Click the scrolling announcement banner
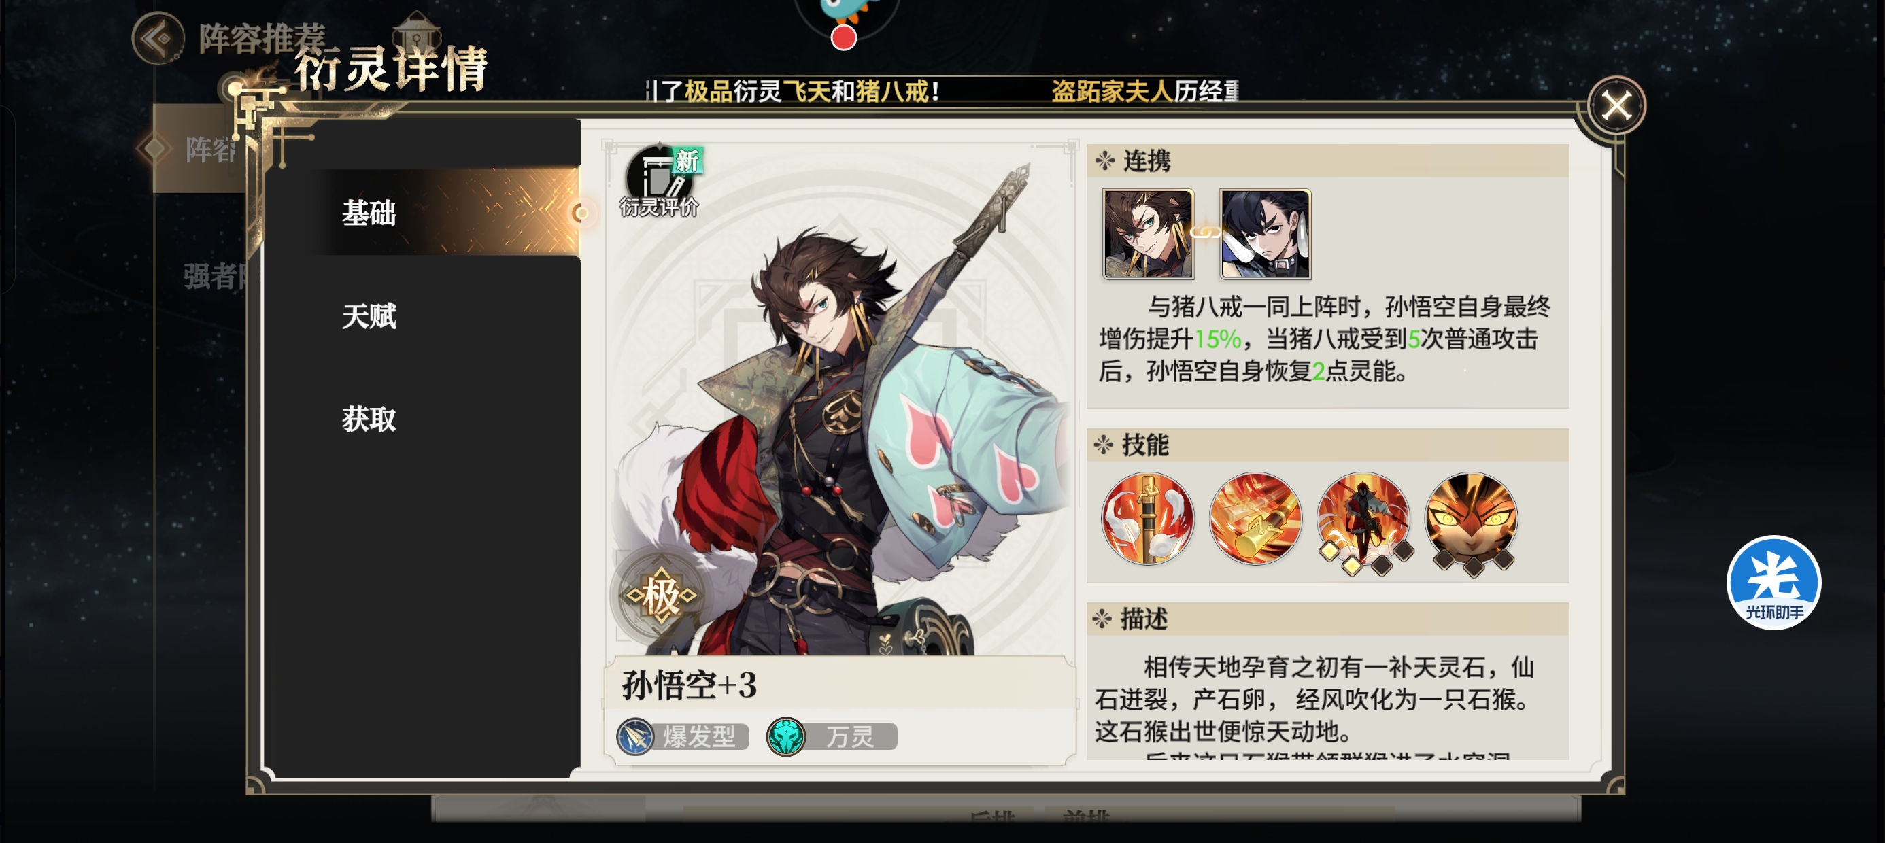The image size is (1885, 843). pos(942,90)
